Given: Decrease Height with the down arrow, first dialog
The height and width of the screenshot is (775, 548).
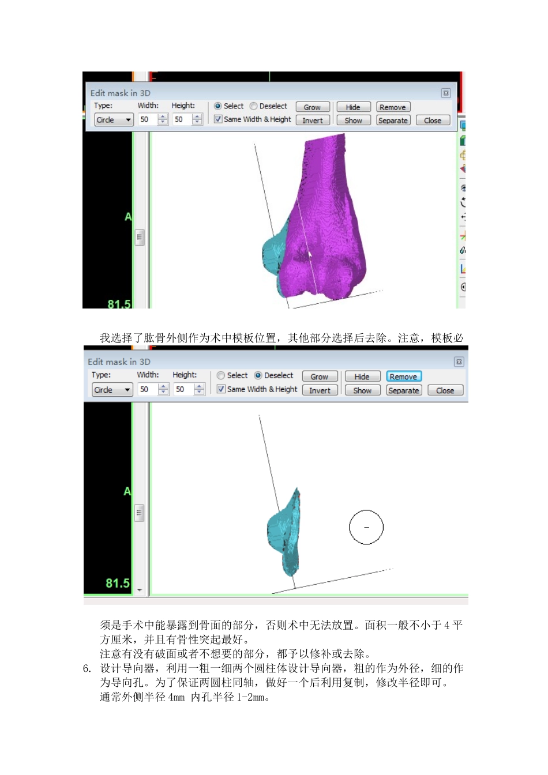Looking at the screenshot, I should [x=197, y=122].
